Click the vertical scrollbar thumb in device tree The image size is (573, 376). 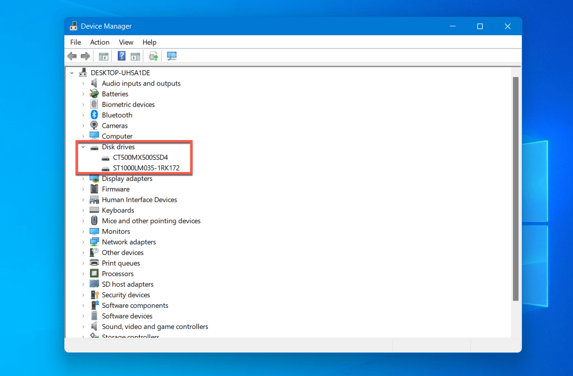[x=516, y=189]
